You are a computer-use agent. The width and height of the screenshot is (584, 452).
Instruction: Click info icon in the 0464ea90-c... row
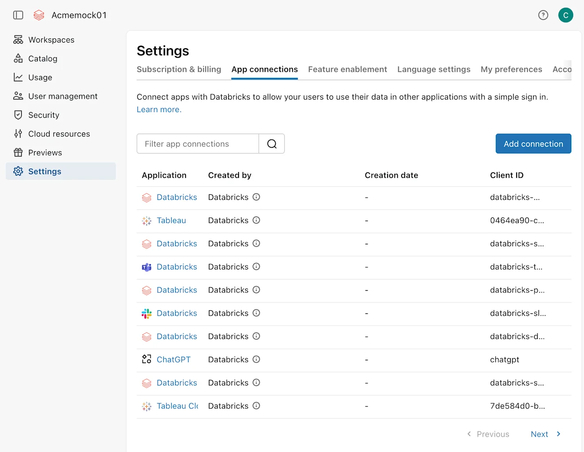[256, 220]
